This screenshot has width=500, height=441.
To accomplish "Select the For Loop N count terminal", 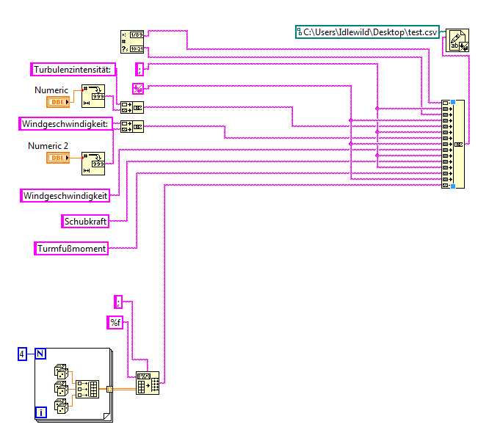I will click(x=40, y=354).
